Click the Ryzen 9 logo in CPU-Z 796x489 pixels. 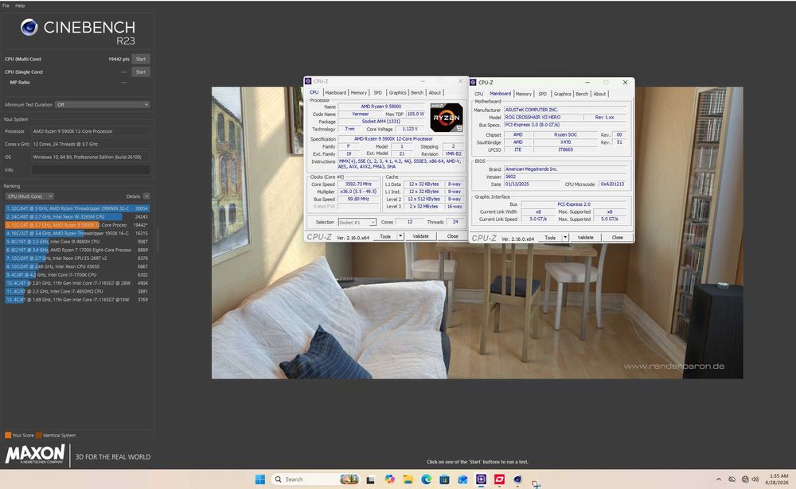447,117
